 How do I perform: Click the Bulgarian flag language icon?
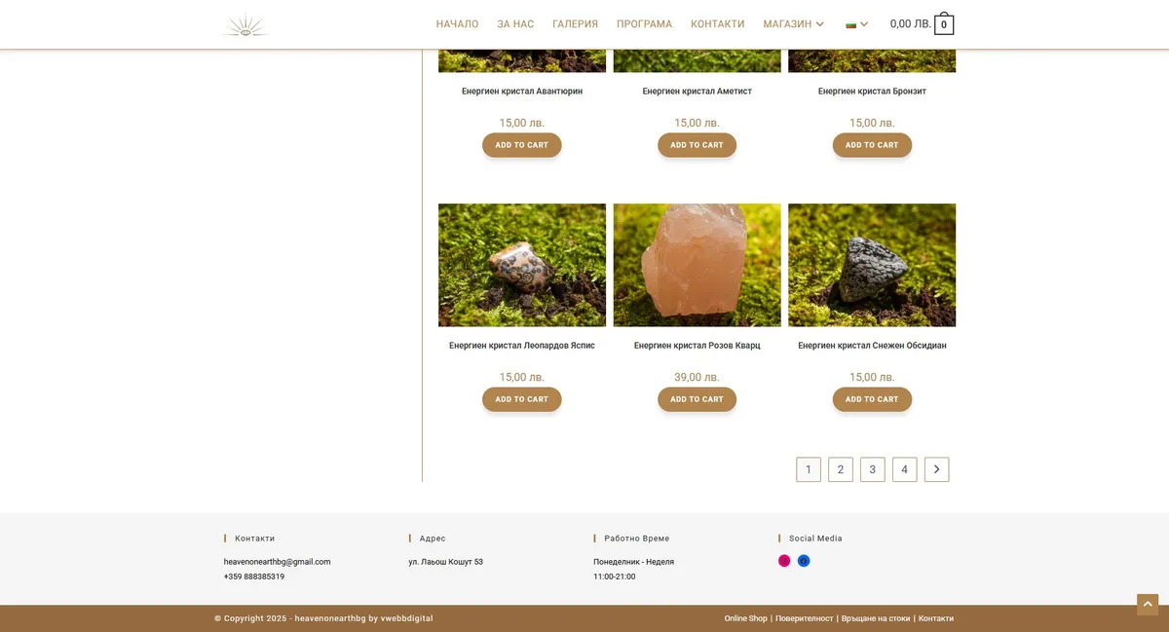(850, 24)
